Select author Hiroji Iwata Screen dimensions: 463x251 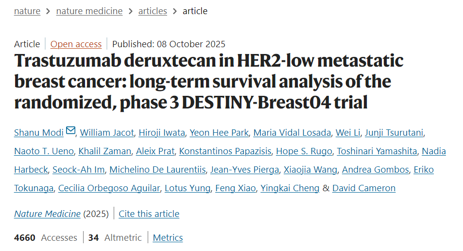tap(161, 132)
